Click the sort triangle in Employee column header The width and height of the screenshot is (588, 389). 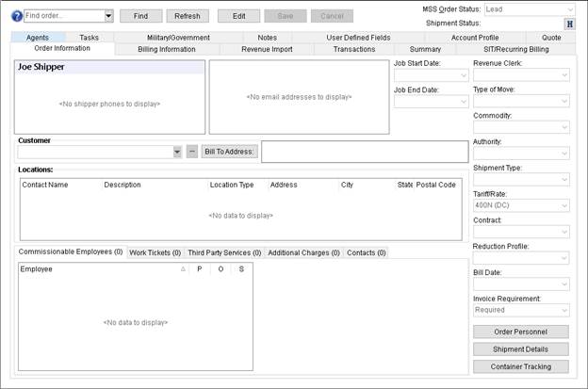click(x=183, y=269)
